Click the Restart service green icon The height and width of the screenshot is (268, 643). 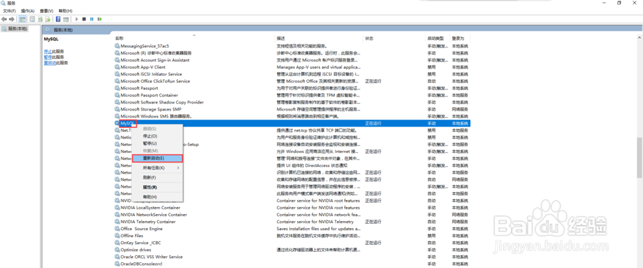100,19
